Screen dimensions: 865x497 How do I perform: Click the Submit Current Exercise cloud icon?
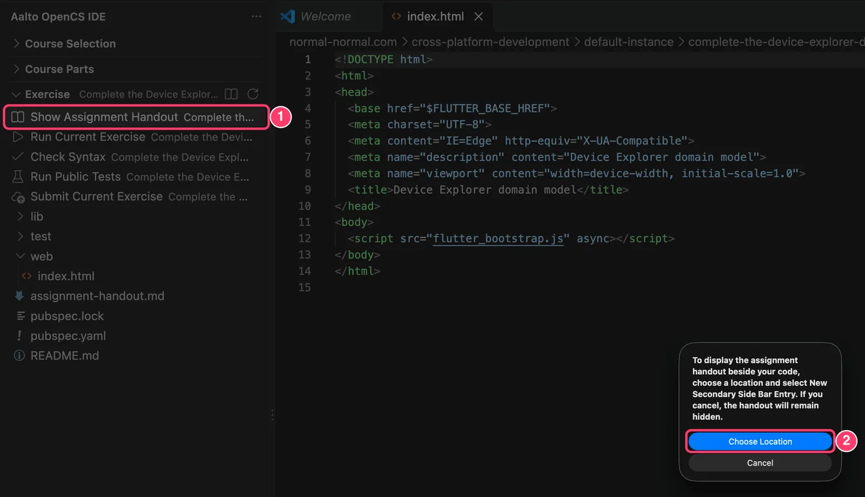(18, 197)
